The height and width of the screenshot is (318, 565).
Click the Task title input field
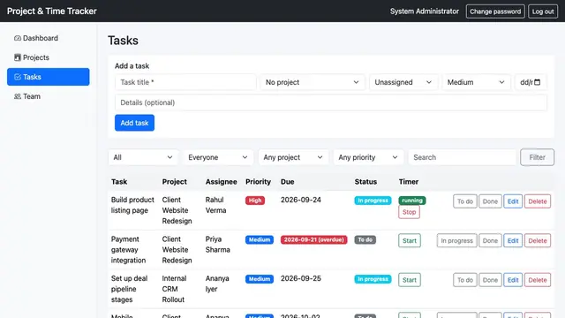click(x=185, y=82)
